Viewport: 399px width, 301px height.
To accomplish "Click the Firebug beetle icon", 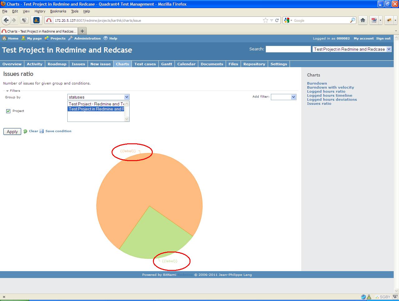I will tap(389, 20).
